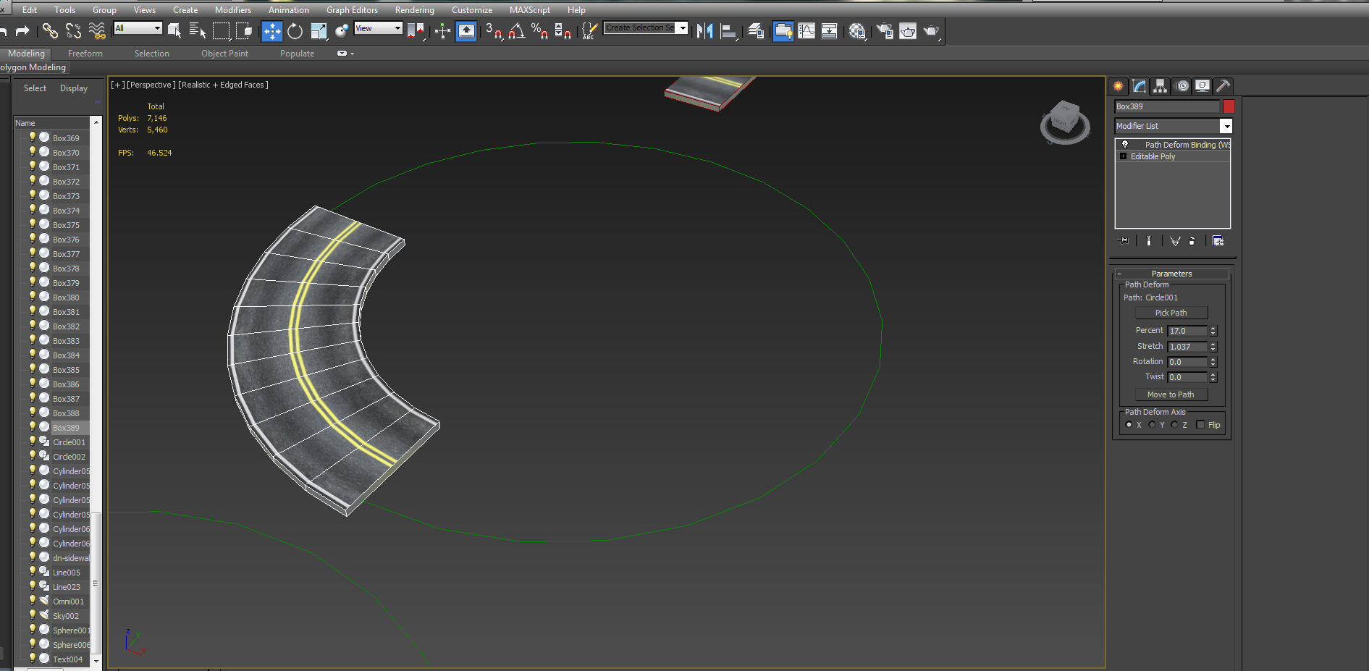Open the Create Selection Set dropdown
This screenshot has width=1369, height=671.
pos(682,28)
